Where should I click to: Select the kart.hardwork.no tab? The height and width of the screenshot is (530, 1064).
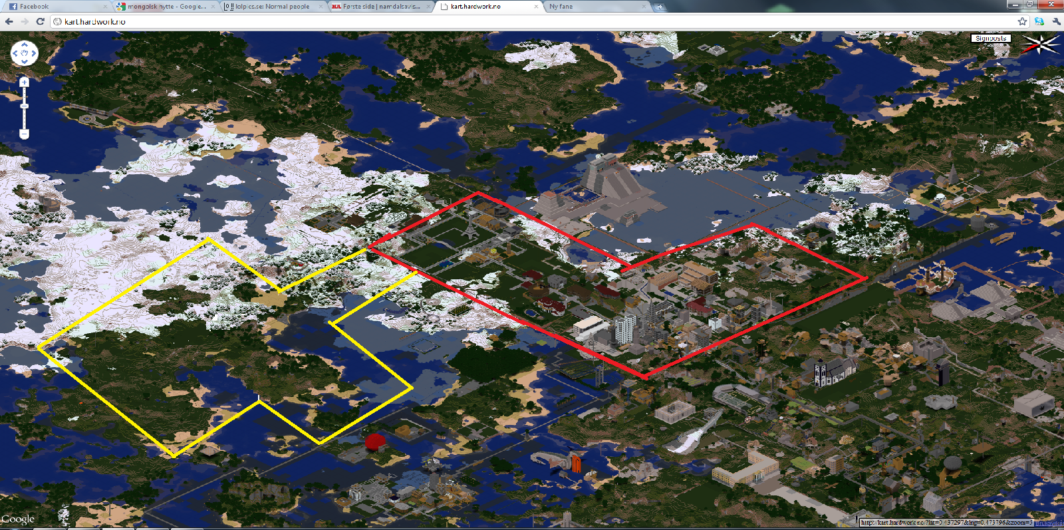[489, 6]
